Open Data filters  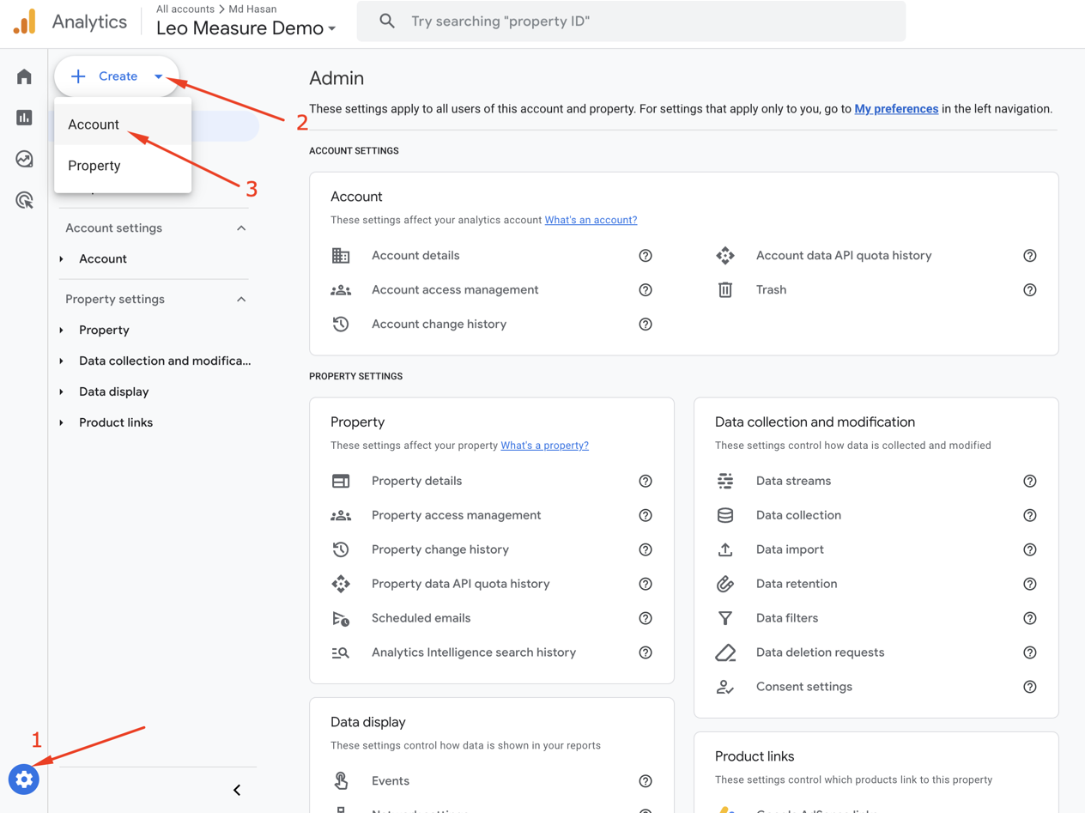pos(787,619)
